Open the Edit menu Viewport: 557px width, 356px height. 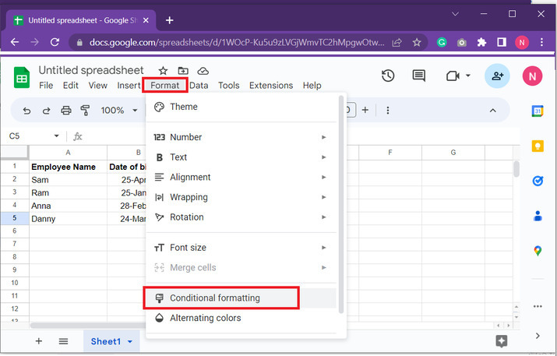[71, 86]
